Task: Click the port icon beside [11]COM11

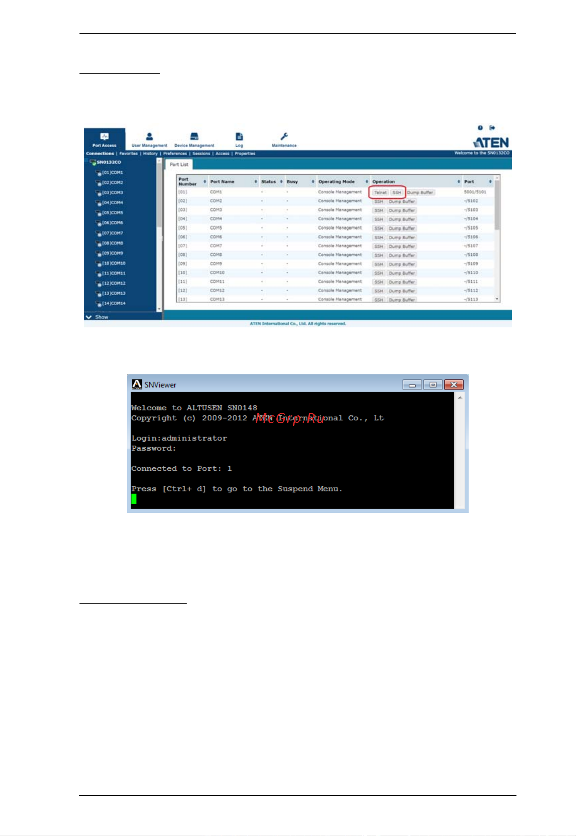Action: pos(98,274)
